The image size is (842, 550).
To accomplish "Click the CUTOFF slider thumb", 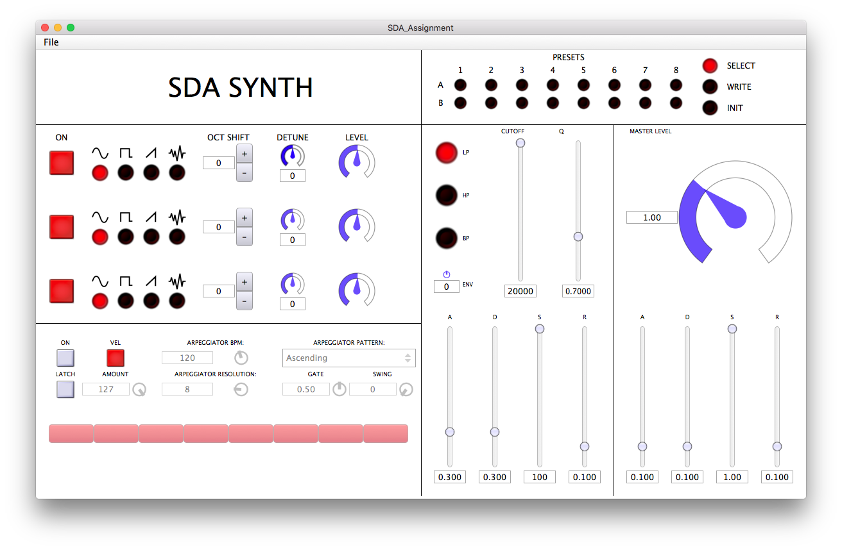I will coord(520,142).
